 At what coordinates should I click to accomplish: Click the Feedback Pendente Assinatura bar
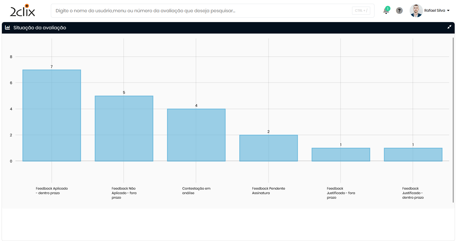coord(268,148)
